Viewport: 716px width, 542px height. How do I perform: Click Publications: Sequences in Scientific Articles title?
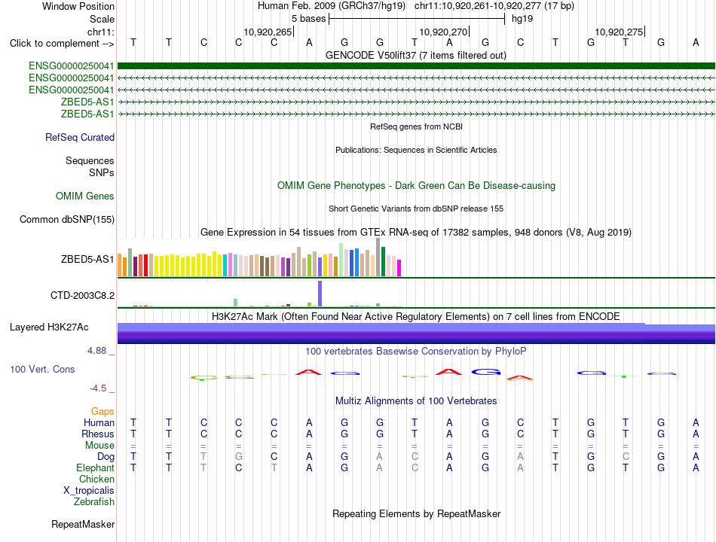coord(416,150)
